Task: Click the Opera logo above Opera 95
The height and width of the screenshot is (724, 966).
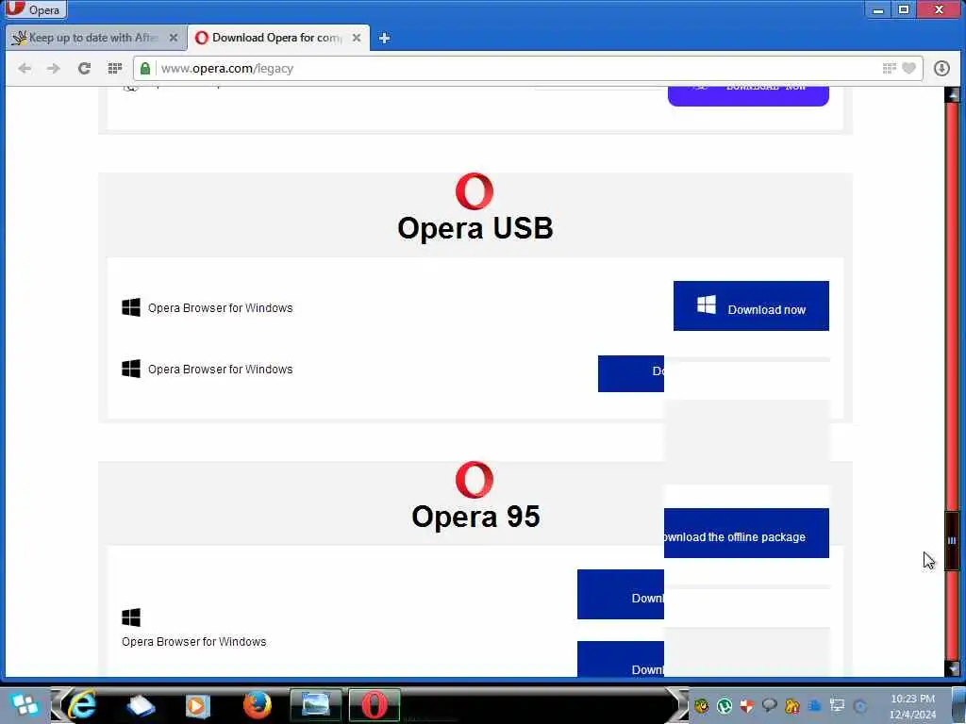Action: tap(475, 480)
